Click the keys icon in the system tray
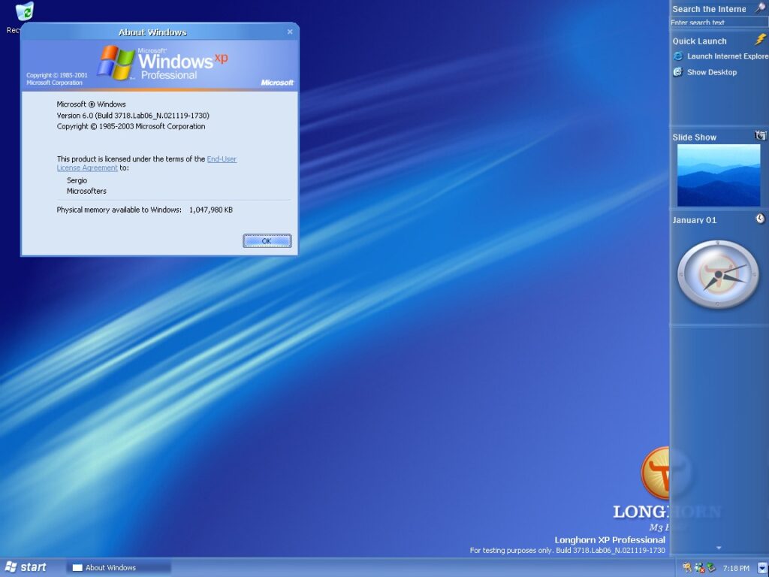The image size is (769, 577). 686,568
